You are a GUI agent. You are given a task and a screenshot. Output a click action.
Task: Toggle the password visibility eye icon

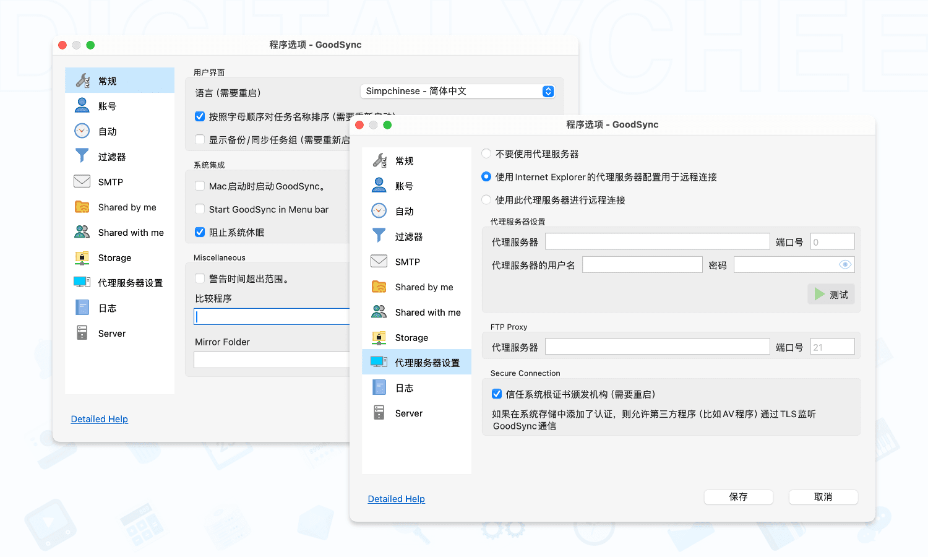click(845, 265)
